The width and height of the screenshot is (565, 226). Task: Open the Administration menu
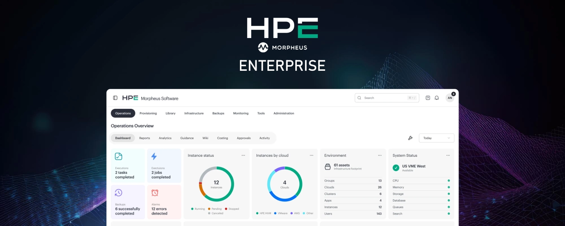284,113
